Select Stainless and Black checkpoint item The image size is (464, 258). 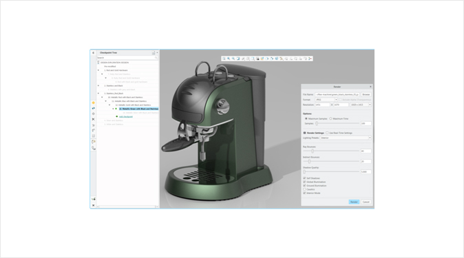114,86
